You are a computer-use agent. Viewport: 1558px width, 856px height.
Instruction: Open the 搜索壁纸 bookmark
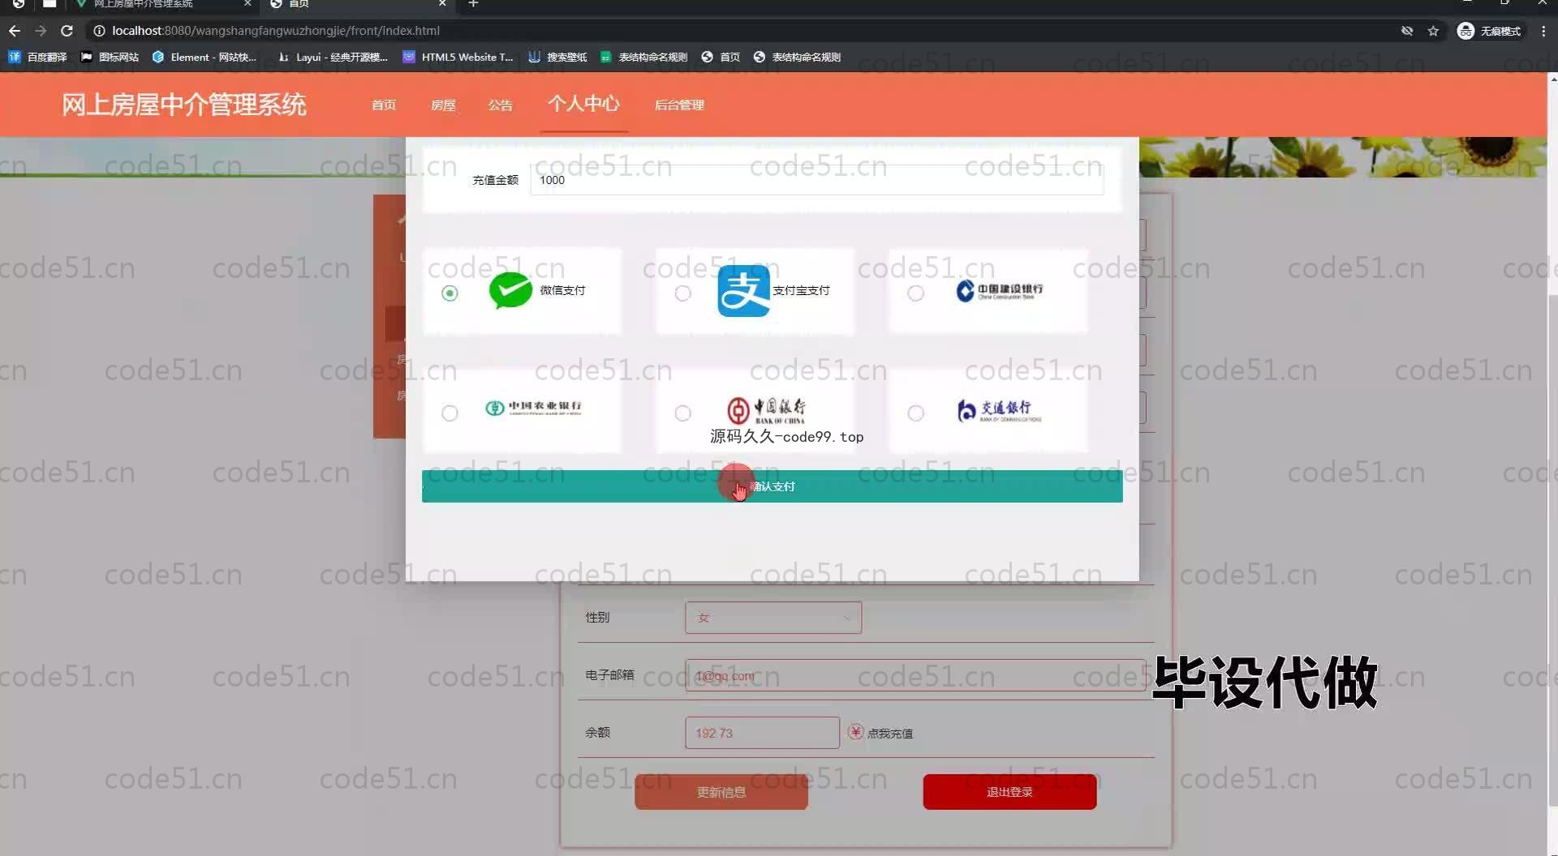557,57
